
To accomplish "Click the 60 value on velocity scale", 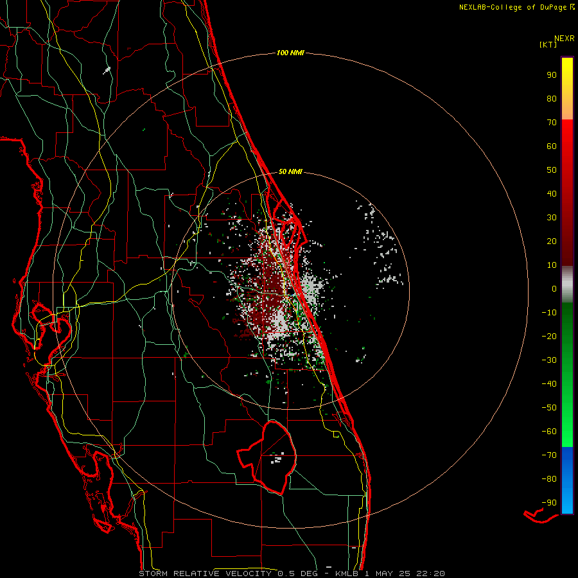I will point(552,146).
